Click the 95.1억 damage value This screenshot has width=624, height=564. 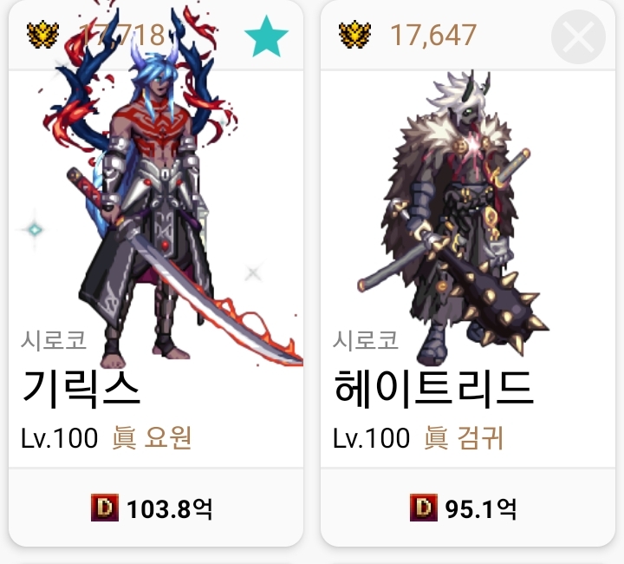click(481, 508)
